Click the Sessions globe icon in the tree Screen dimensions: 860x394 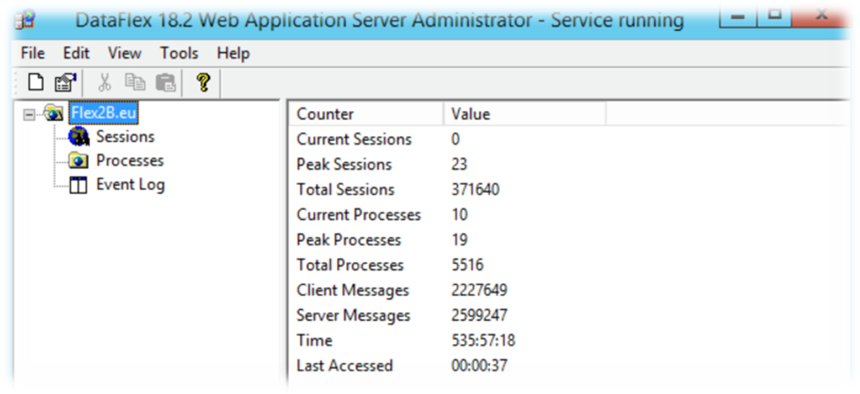coord(79,136)
